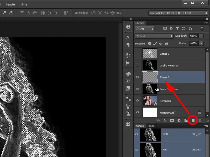Create a new layer group folder
210x157 pixels.
186,121
